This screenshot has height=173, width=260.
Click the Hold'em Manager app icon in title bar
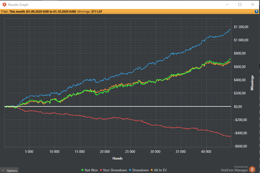[4, 4]
